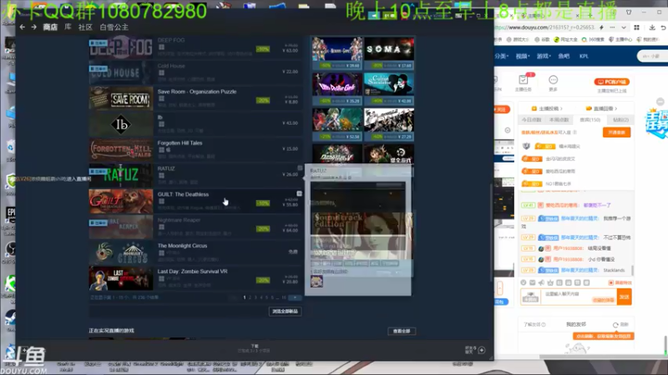Viewport: 668px width, 375px height.
Task: Expand the 游戏 dropdown on Douyu
Action: (x=544, y=56)
